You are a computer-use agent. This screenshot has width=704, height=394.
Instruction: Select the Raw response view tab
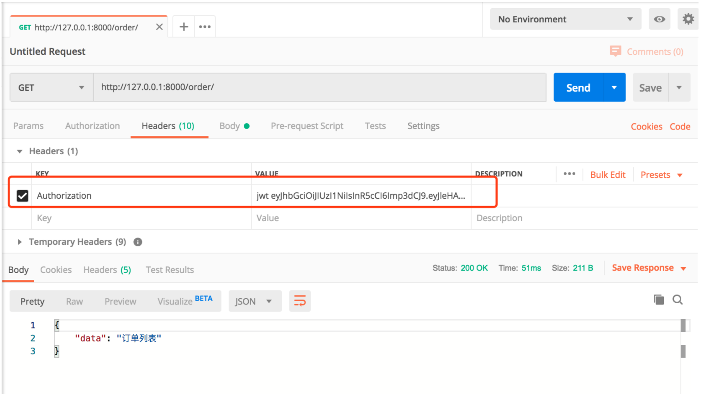pyautogui.click(x=74, y=301)
